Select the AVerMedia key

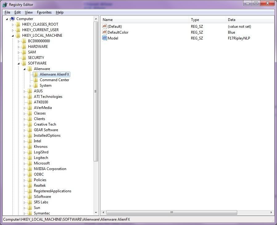tap(43, 108)
